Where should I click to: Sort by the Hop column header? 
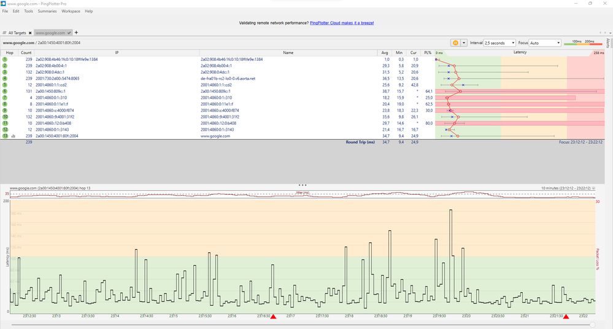click(9, 53)
